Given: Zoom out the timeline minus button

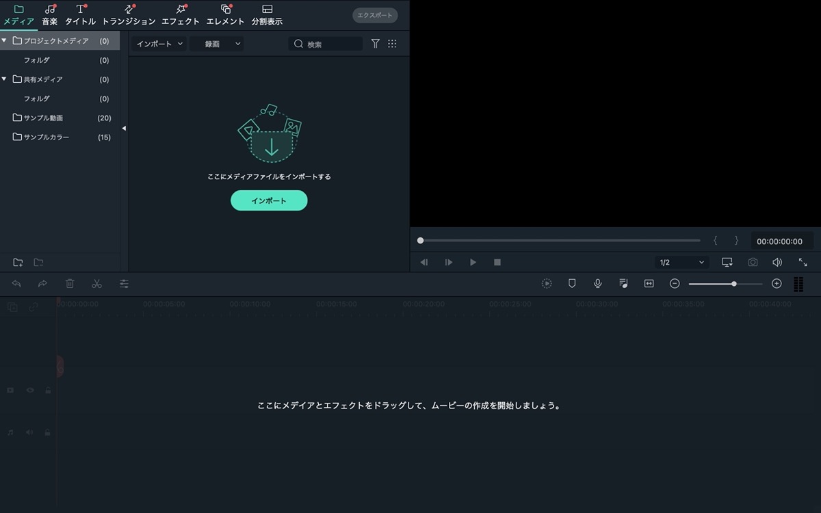Looking at the screenshot, I should click(675, 283).
